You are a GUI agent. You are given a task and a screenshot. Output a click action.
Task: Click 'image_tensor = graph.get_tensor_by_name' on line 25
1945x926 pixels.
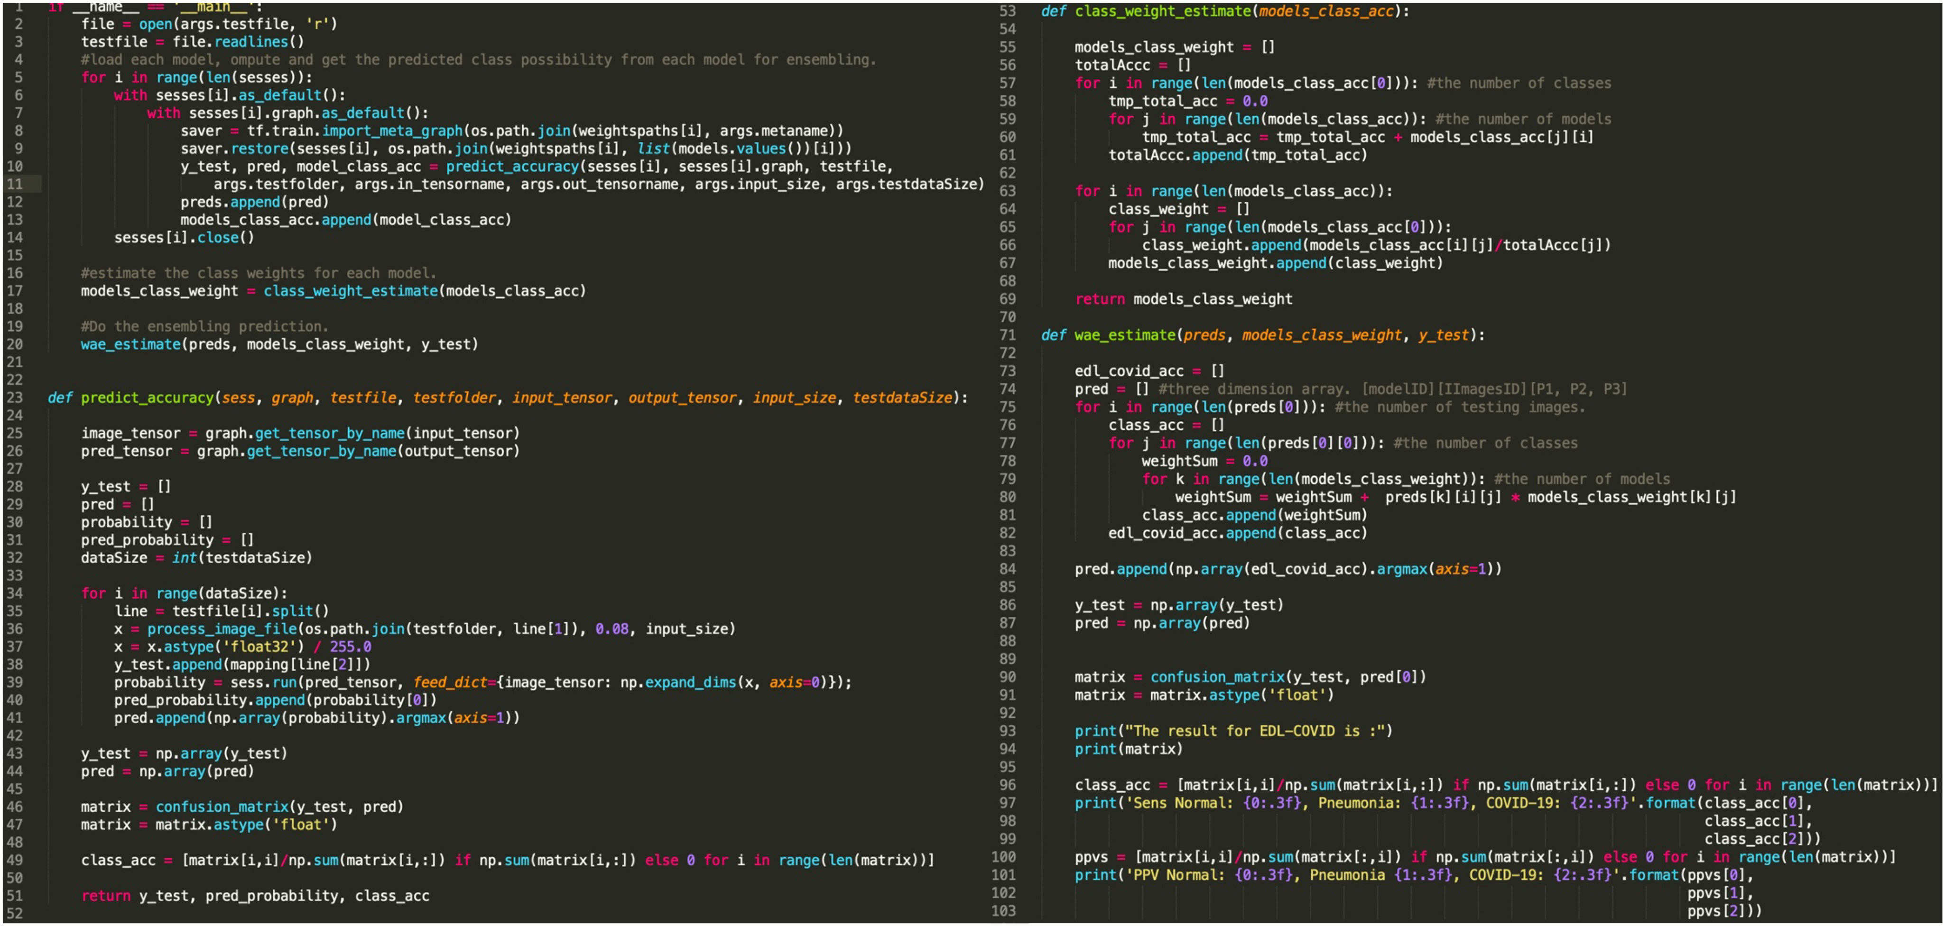[x=300, y=433]
